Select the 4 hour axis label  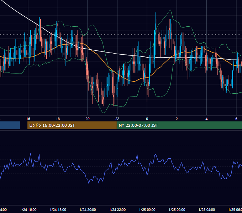click(x=206, y=119)
